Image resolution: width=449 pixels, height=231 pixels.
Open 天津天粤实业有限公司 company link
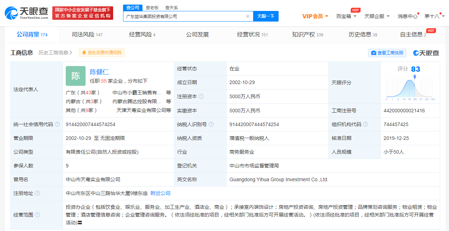tap(141, 110)
